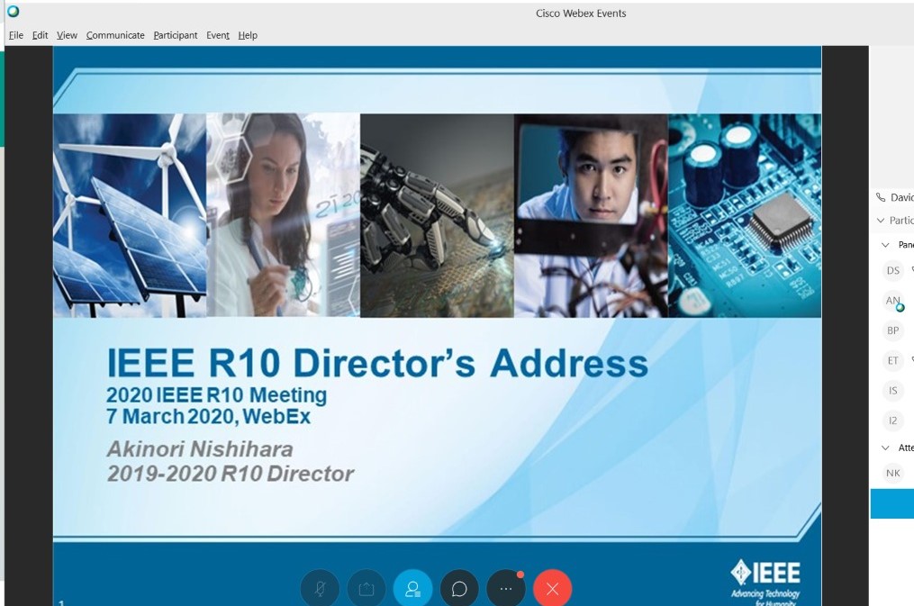Open the File menu
The height and width of the screenshot is (606, 914).
pyautogui.click(x=15, y=35)
